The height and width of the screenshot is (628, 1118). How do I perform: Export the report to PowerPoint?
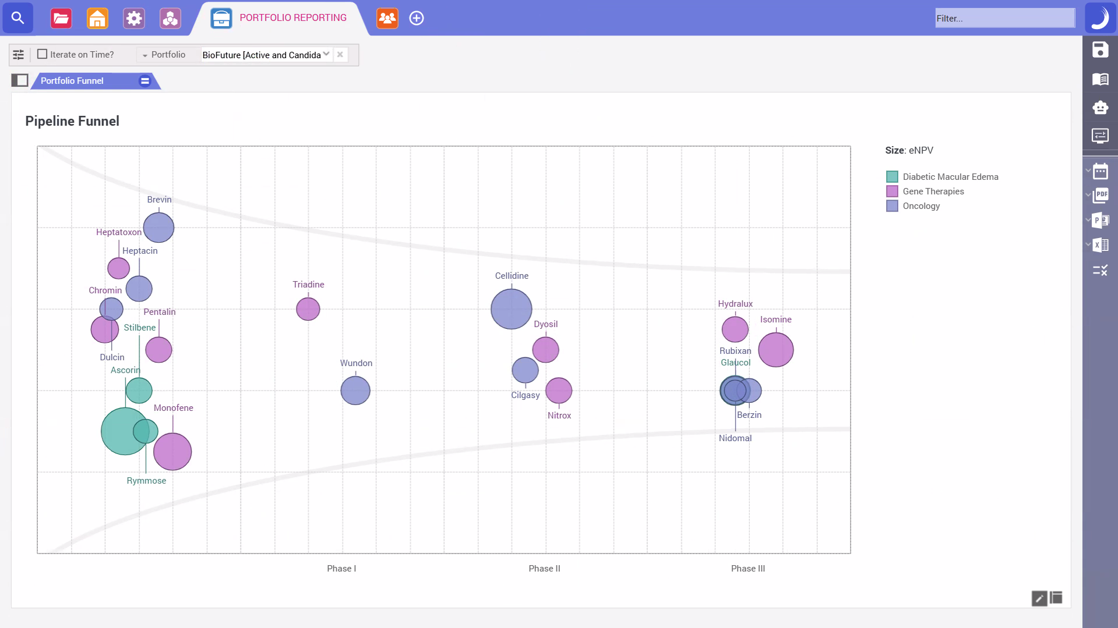[x=1101, y=220]
